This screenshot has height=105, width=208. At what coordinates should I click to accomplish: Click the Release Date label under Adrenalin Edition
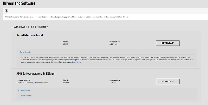(x=115, y=80)
